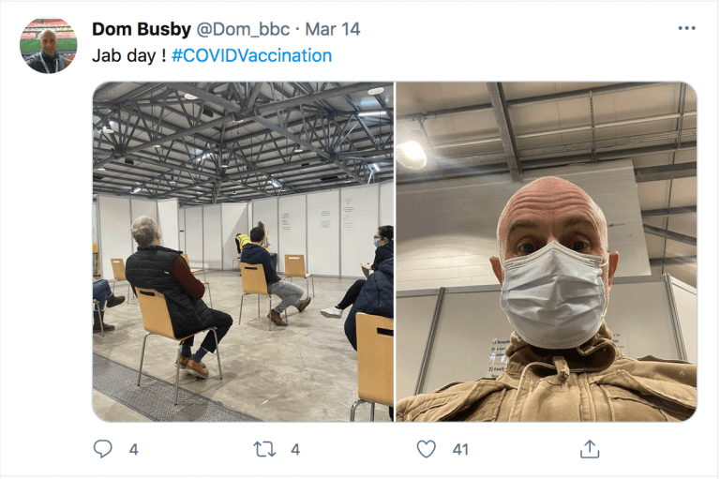Retweet this post using the retweet icon
720x479 pixels.
265,450
